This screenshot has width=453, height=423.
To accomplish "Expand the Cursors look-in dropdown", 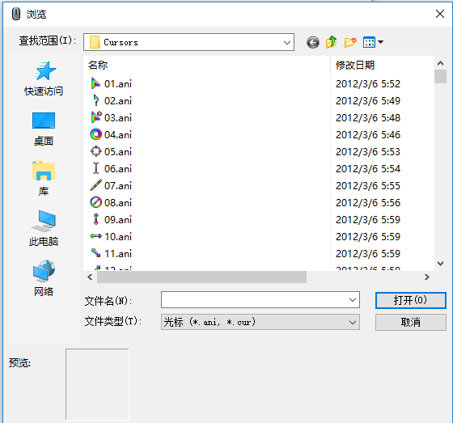I will [x=287, y=43].
